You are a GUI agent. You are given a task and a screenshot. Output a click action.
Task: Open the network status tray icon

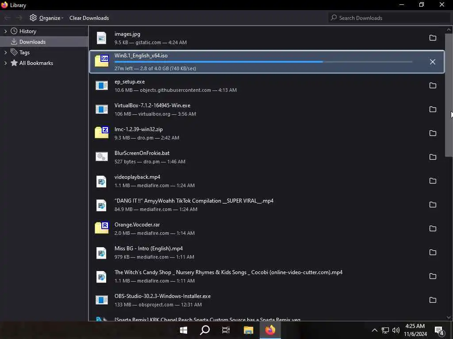click(x=385, y=330)
